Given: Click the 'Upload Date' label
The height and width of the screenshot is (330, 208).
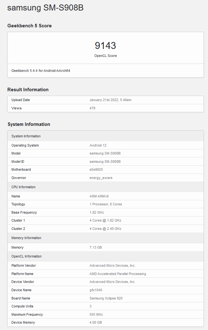Looking at the screenshot, I should point(21,100).
